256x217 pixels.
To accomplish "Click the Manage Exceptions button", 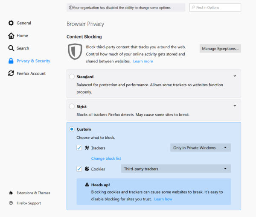I will [x=220, y=49].
